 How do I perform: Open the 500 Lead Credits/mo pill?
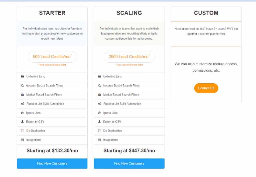click(52, 57)
